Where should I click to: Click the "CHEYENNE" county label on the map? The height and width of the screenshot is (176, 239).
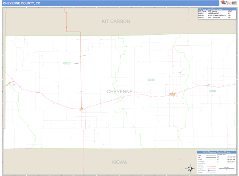pos(119,92)
